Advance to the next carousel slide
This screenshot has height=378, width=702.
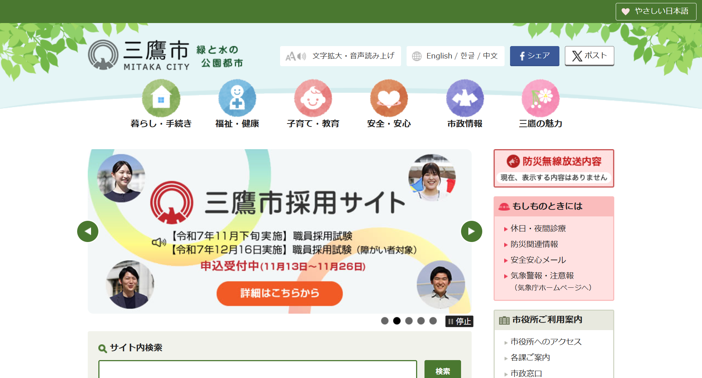click(x=471, y=231)
